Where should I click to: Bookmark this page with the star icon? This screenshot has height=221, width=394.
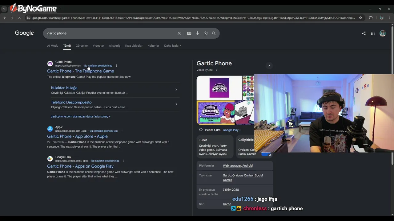click(x=360, y=18)
